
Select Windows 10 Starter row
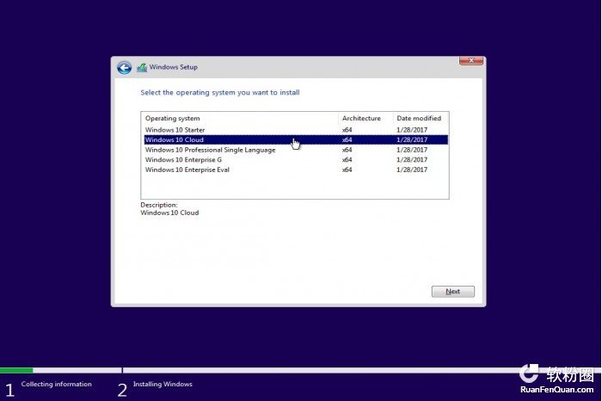(296, 130)
